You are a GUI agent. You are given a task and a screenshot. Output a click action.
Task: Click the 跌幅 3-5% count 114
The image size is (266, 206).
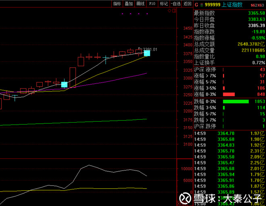261,108
